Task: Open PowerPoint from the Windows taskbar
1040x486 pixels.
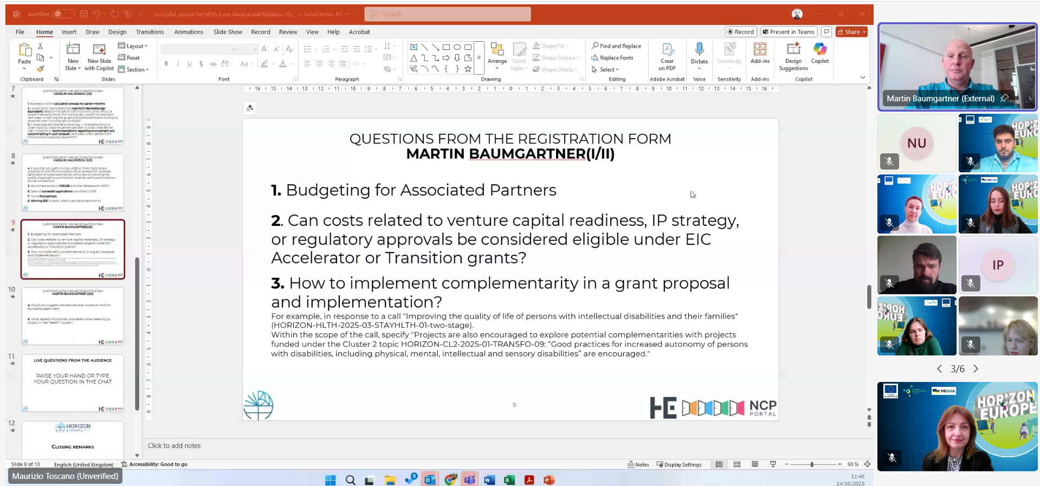Action: (548, 480)
